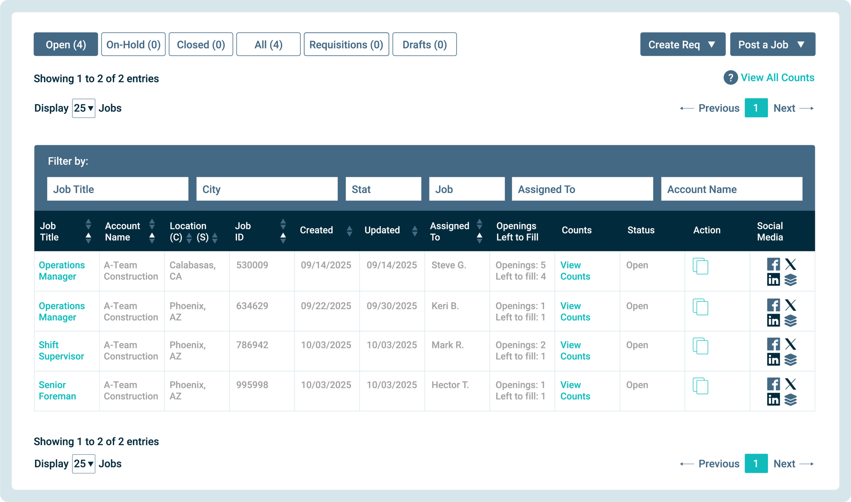Copy the Shift Supervisor job via Action icon
Image resolution: width=851 pixels, height=502 pixels.
pyautogui.click(x=700, y=346)
